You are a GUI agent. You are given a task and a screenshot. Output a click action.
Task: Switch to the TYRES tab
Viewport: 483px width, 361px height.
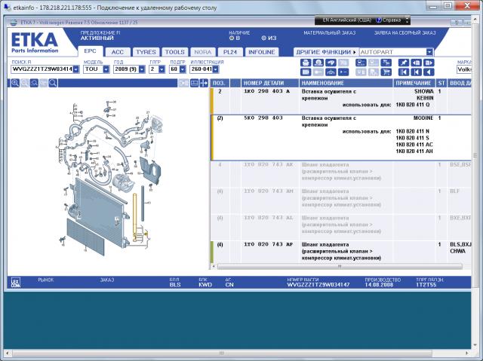pyautogui.click(x=146, y=52)
